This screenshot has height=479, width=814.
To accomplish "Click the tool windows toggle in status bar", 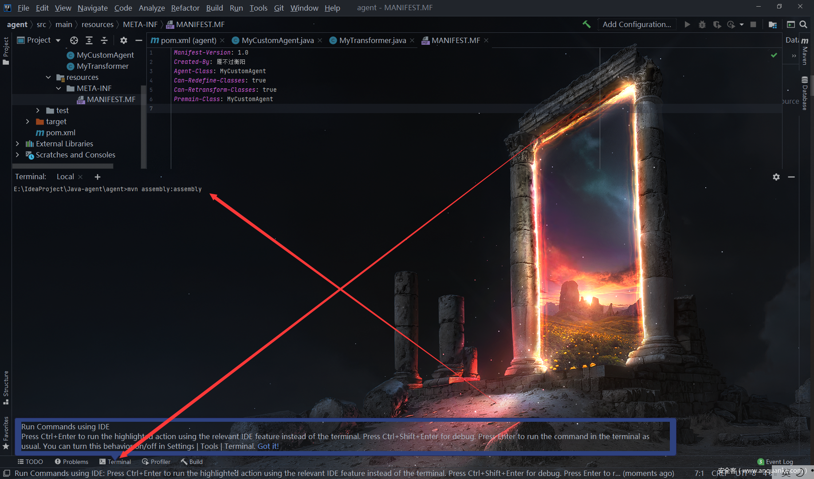I will pyautogui.click(x=7, y=473).
